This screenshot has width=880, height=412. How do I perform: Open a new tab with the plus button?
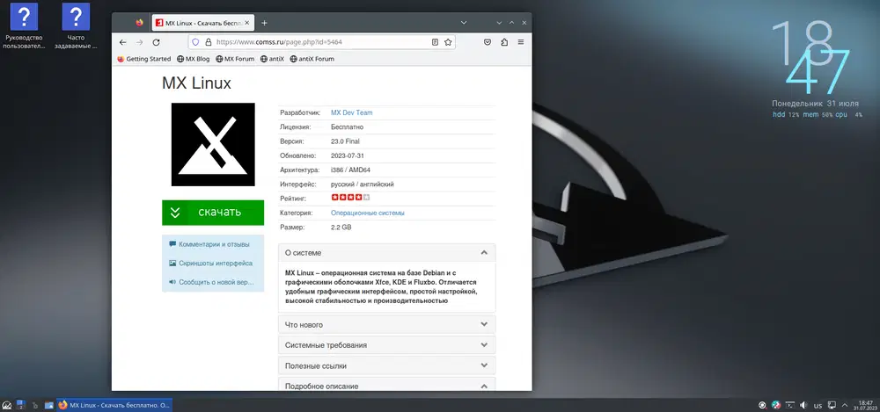(x=264, y=23)
